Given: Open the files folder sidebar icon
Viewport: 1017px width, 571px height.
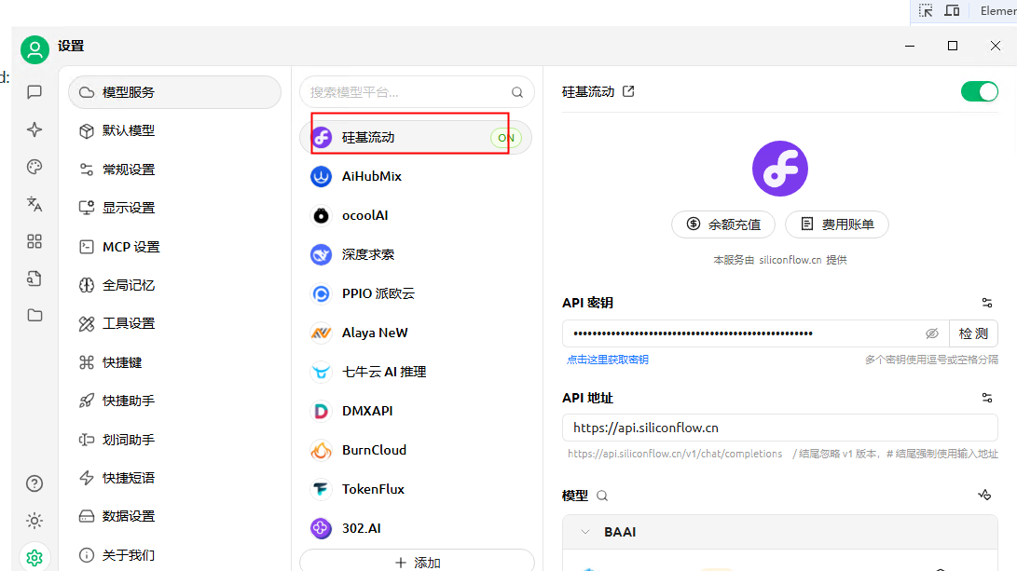Looking at the screenshot, I should tap(35, 316).
